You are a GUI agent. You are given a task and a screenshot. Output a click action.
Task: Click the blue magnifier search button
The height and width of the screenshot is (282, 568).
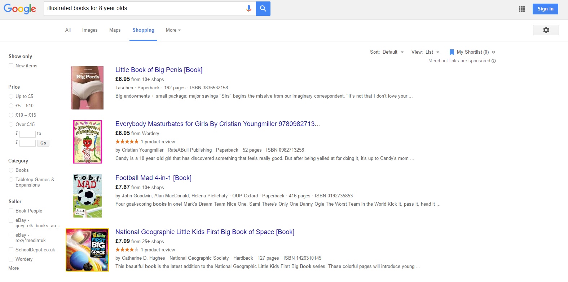point(263,8)
